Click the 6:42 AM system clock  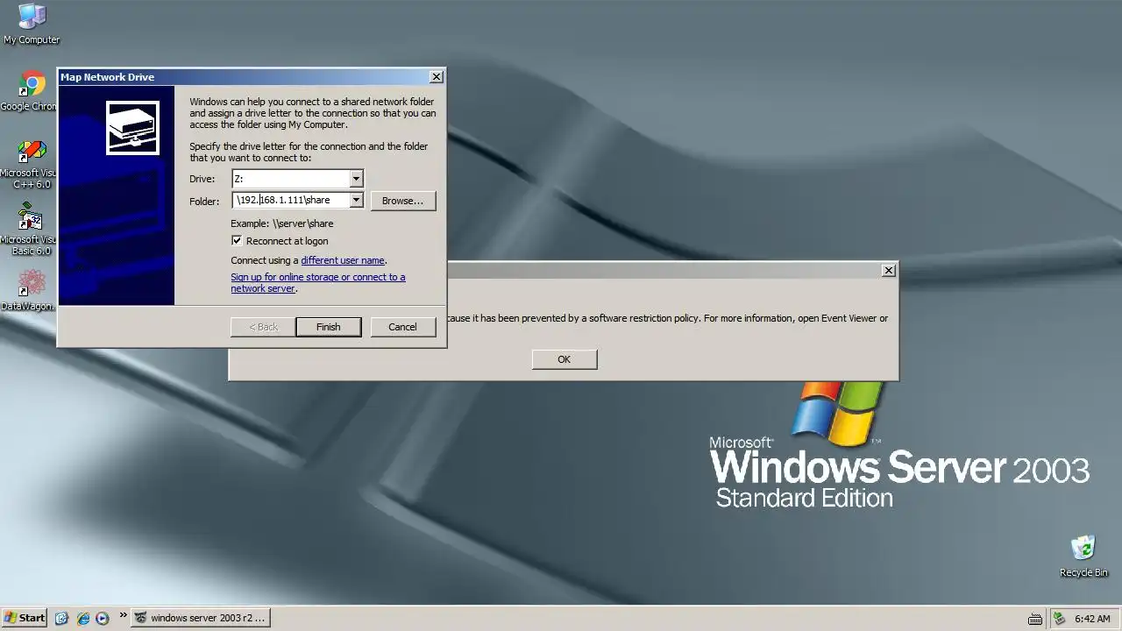point(1093,619)
